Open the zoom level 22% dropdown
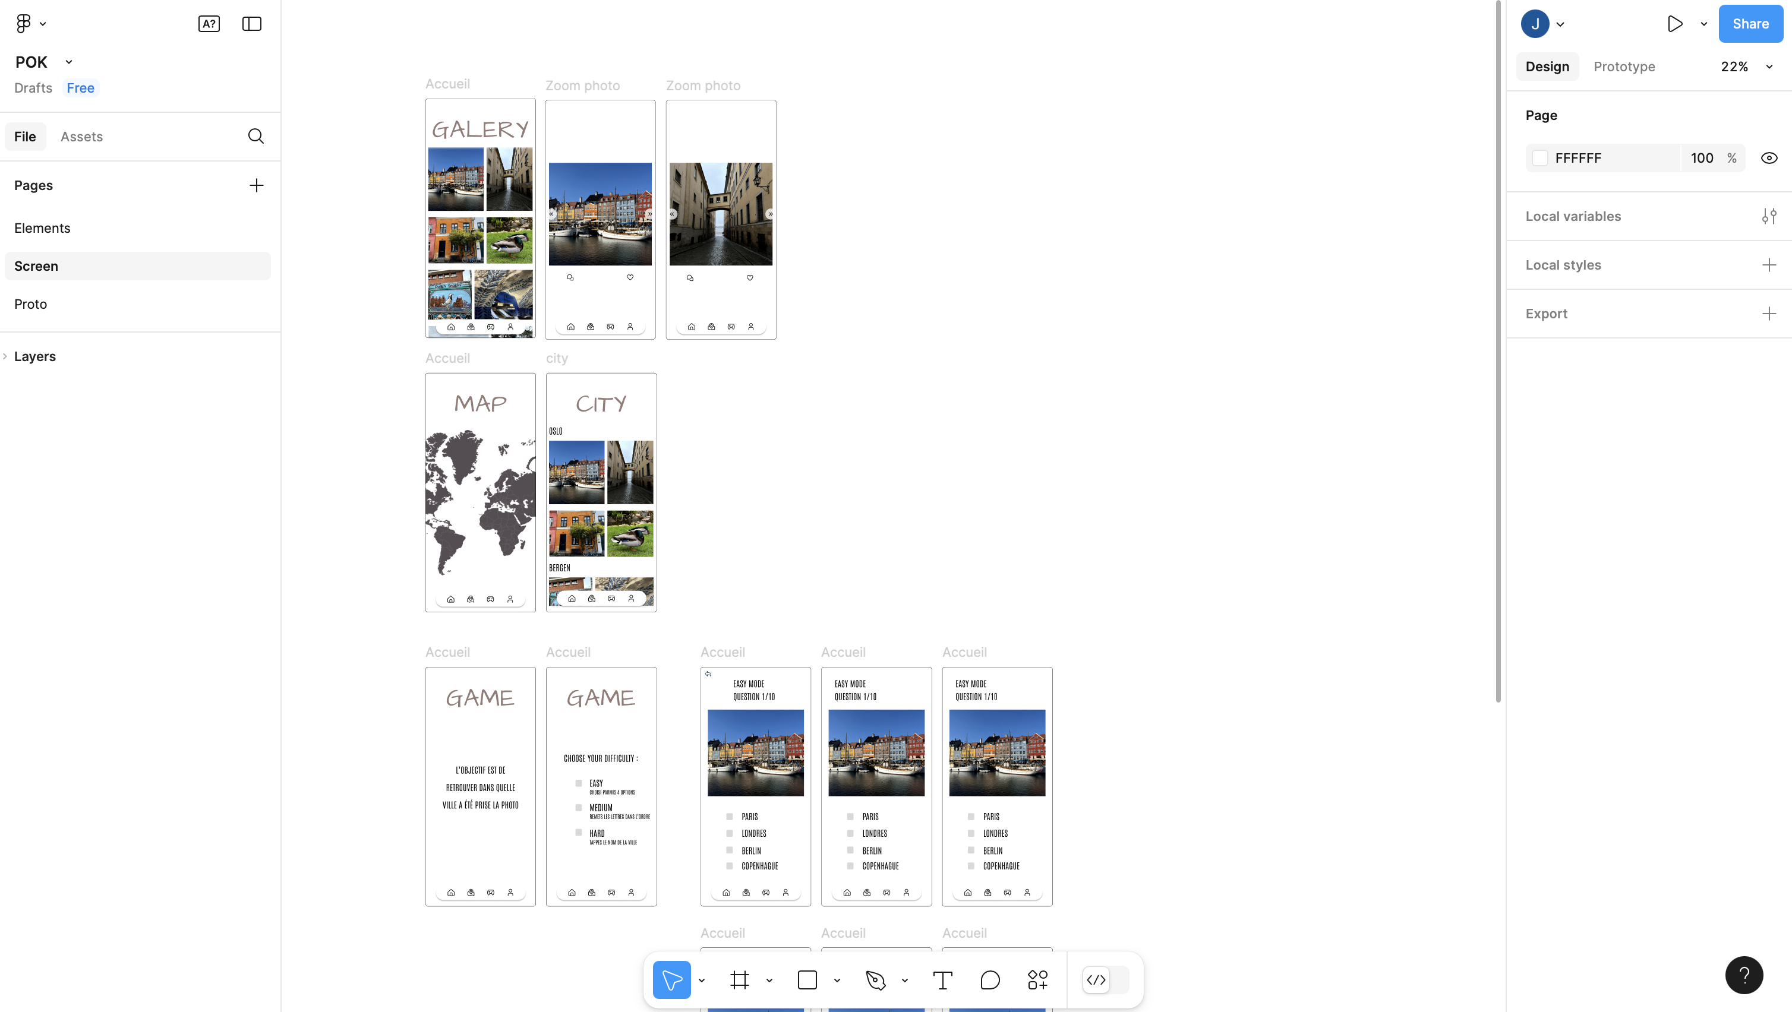The image size is (1792, 1012). [1747, 67]
